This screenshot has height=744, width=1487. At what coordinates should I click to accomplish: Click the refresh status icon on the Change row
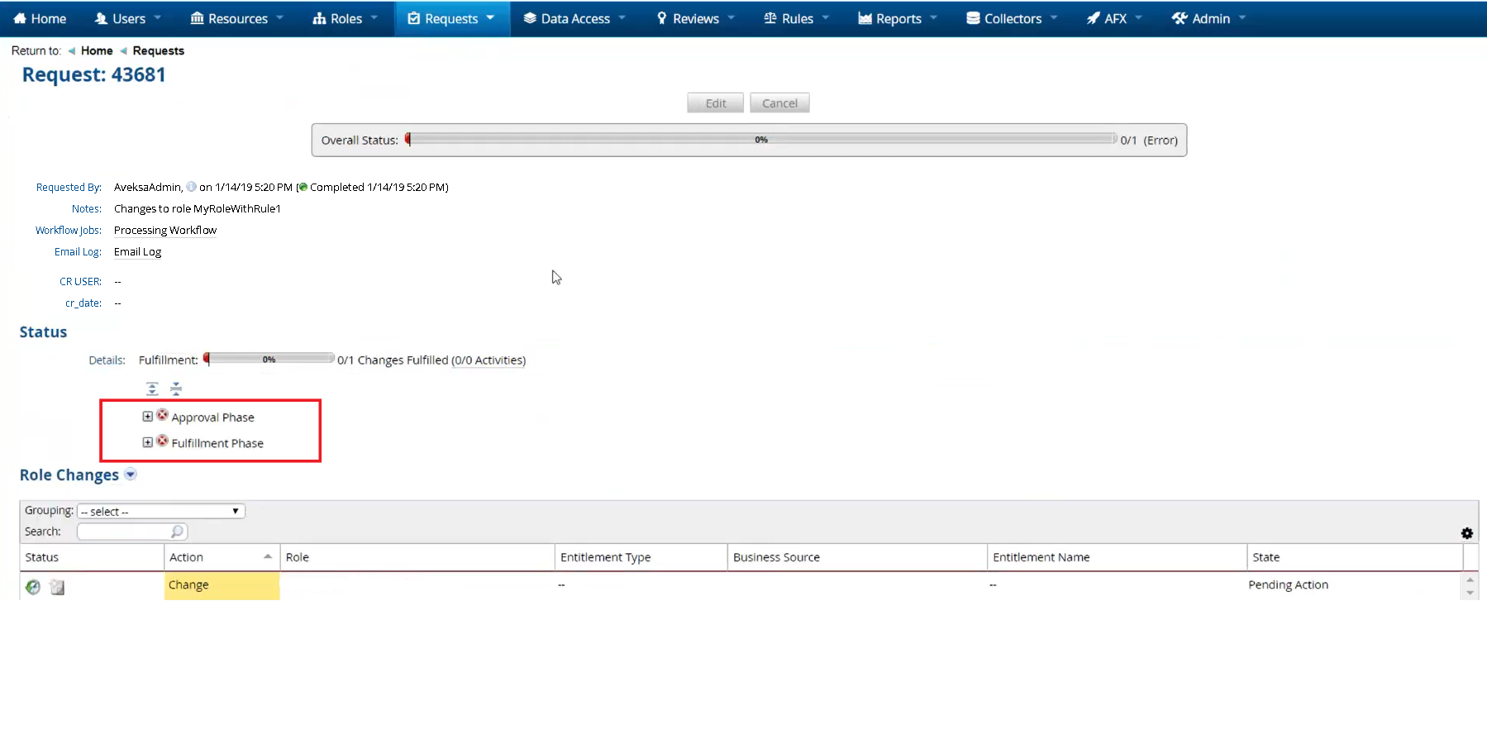32,587
